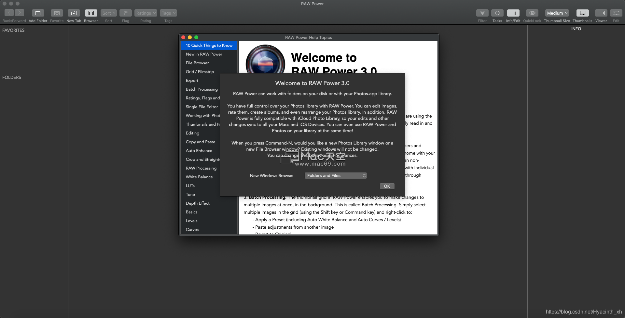The height and width of the screenshot is (318, 625).
Task: Click the Flag toolbar icon
Action: click(126, 13)
